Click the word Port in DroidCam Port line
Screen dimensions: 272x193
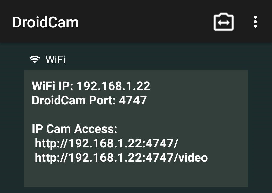point(102,100)
